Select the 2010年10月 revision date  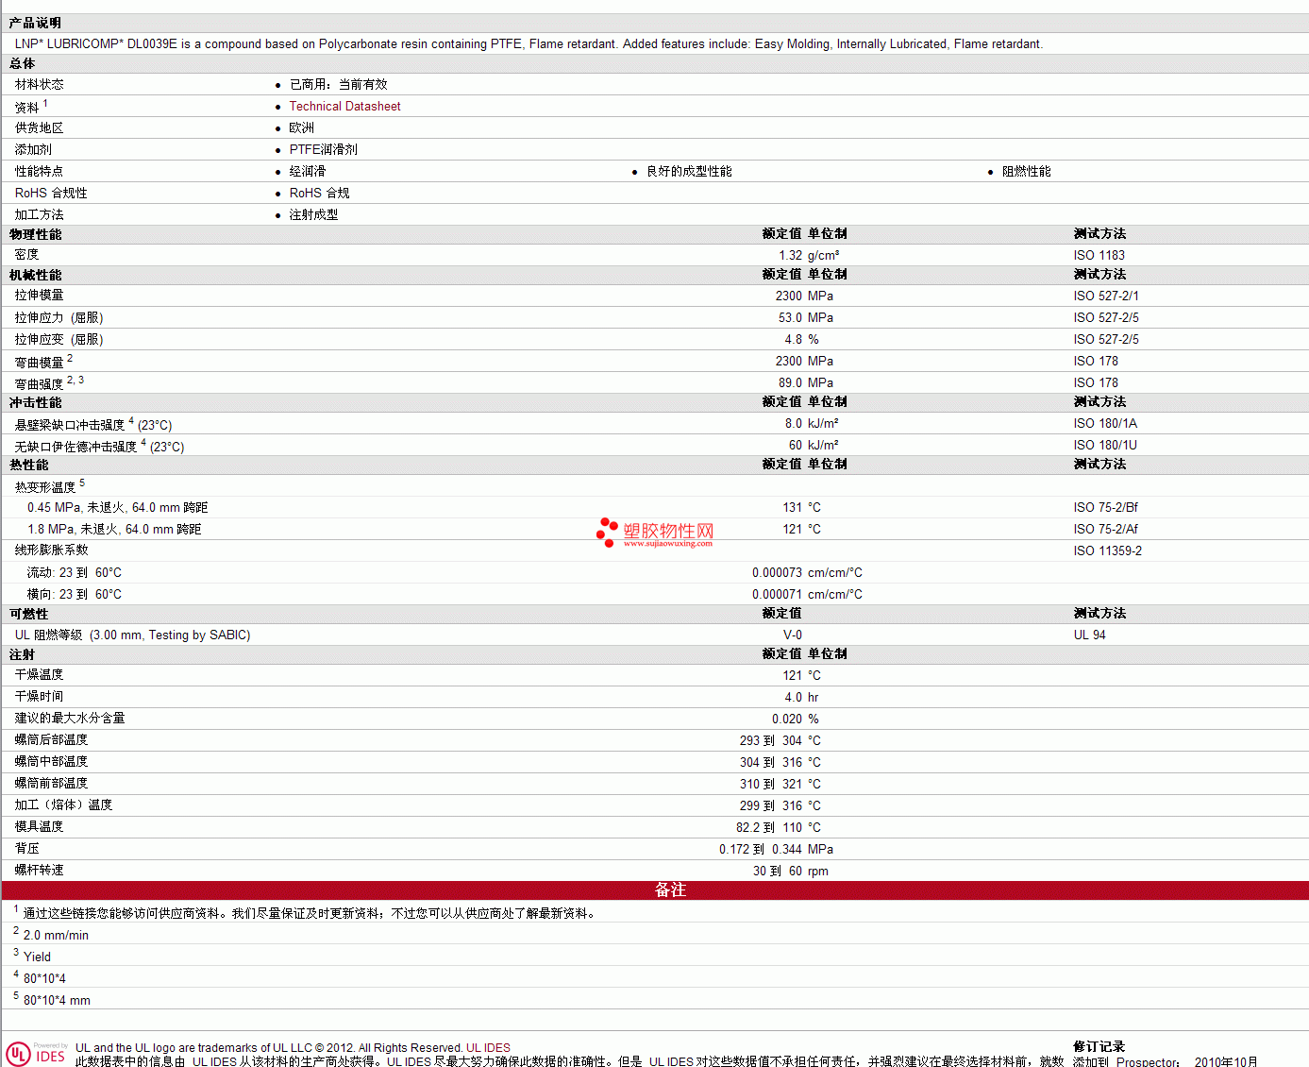pos(1226,1062)
